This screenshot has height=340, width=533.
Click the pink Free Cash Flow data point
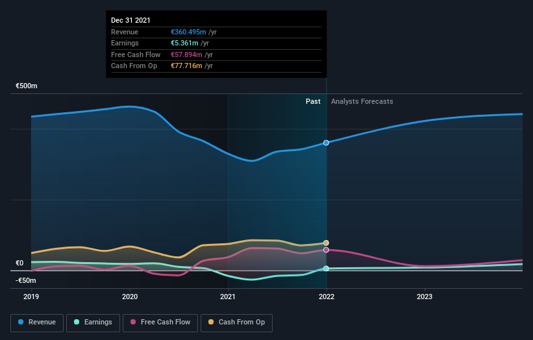(x=326, y=250)
